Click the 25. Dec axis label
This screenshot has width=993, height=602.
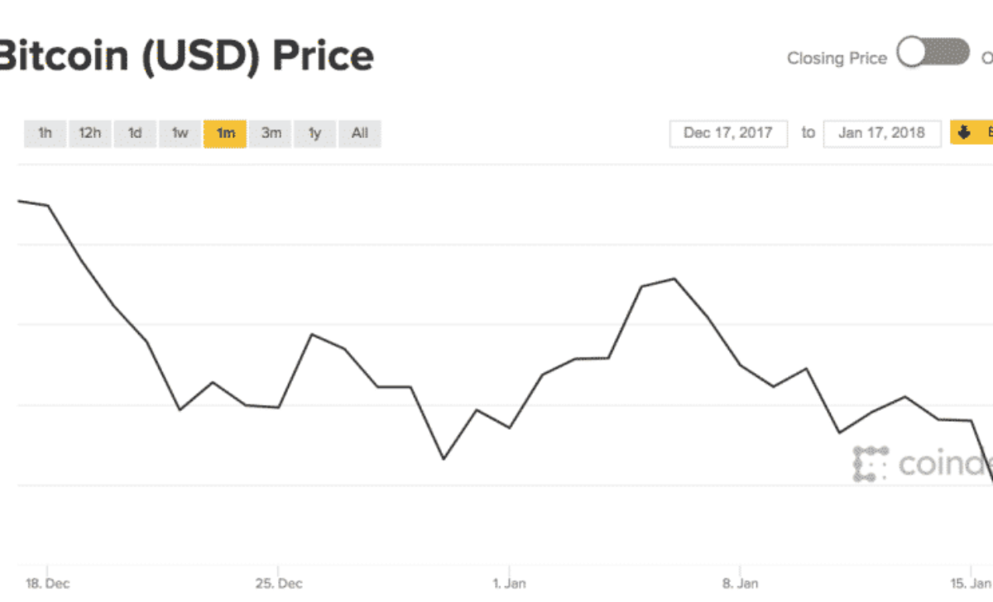pos(280,583)
